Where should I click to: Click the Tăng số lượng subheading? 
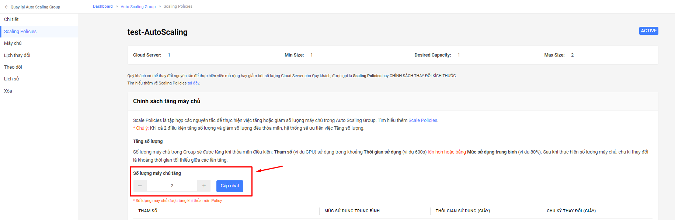click(x=148, y=141)
